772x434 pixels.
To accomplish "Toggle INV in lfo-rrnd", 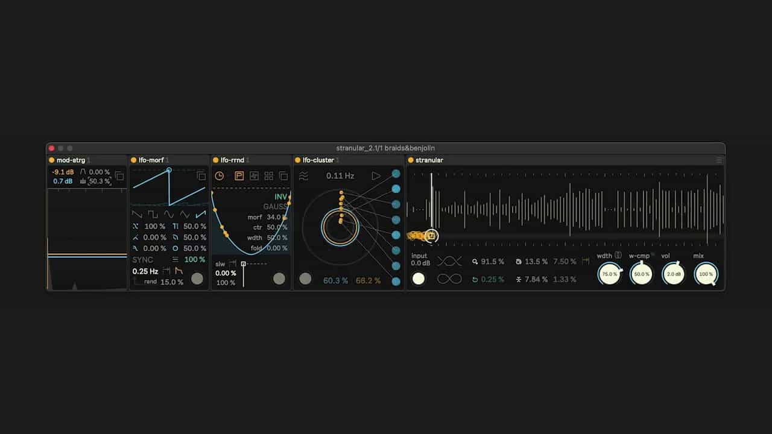I will click(281, 197).
